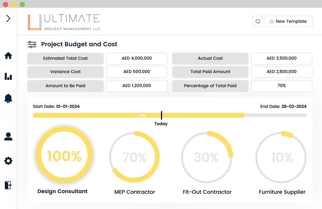Click the logout door icon
The image size is (322, 209).
8,185
